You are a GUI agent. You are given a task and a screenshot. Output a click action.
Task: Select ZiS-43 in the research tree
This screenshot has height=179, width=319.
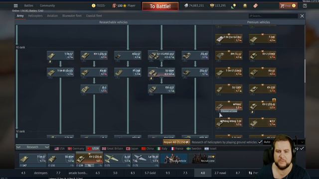tap(195, 55)
